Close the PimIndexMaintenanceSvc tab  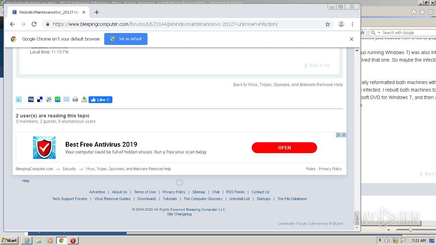click(84, 12)
